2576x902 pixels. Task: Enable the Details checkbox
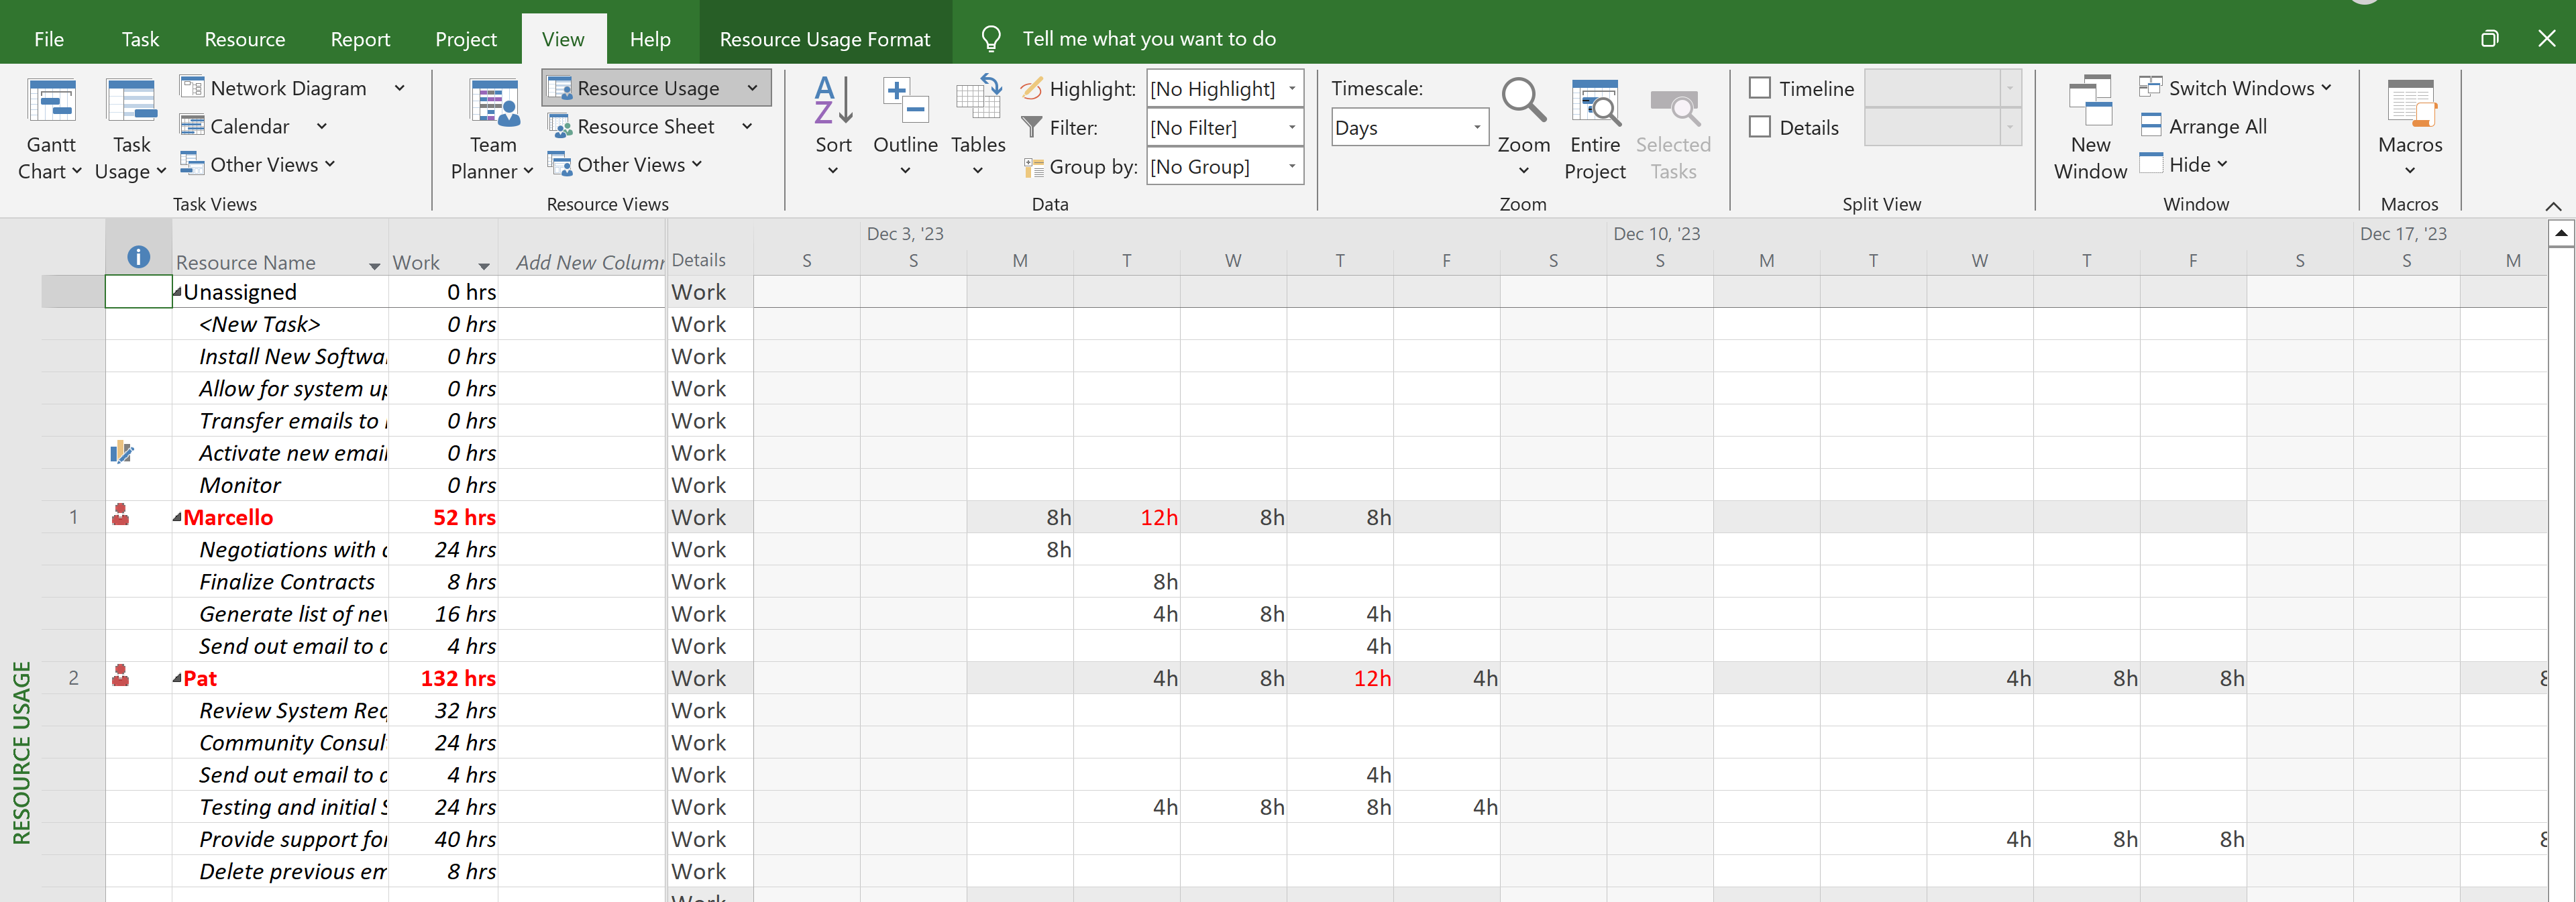tap(1760, 127)
